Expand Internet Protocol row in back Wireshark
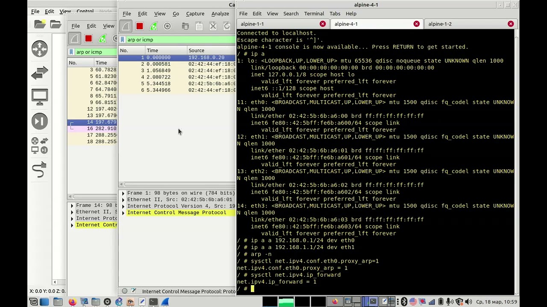Image resolution: width=547 pixels, height=307 pixels. pyautogui.click(x=72, y=218)
